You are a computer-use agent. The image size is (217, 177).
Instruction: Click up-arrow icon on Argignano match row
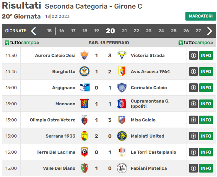click(x=193, y=87)
